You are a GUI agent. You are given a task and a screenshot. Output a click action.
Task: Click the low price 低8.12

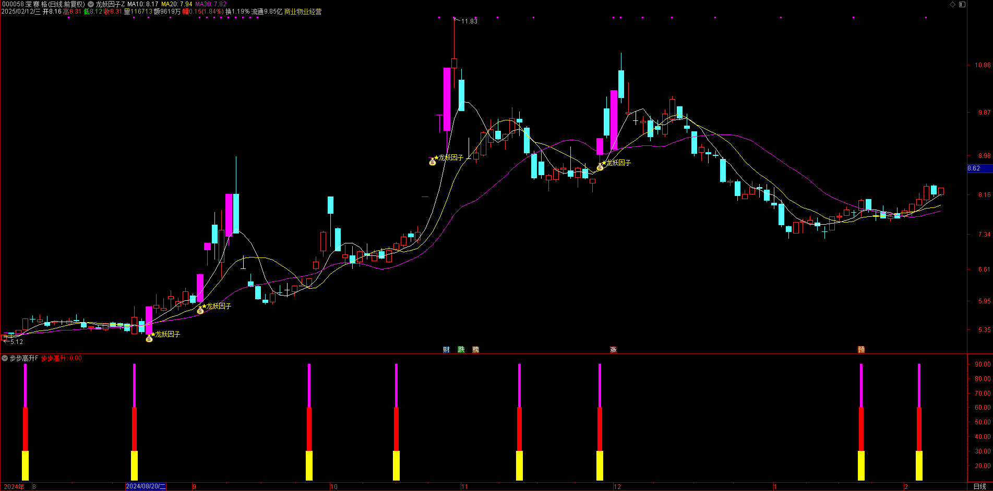(93, 11)
